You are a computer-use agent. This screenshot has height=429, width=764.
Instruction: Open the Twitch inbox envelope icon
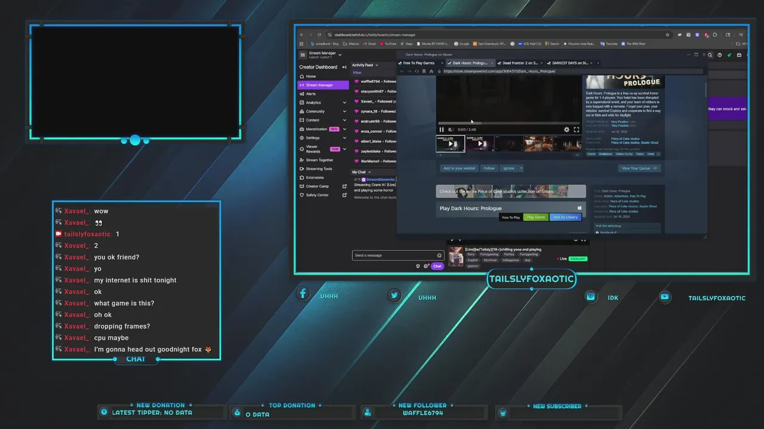[x=739, y=55]
